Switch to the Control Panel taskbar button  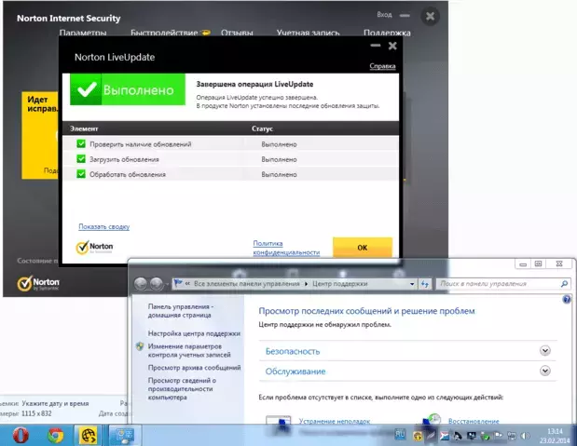click(x=124, y=436)
